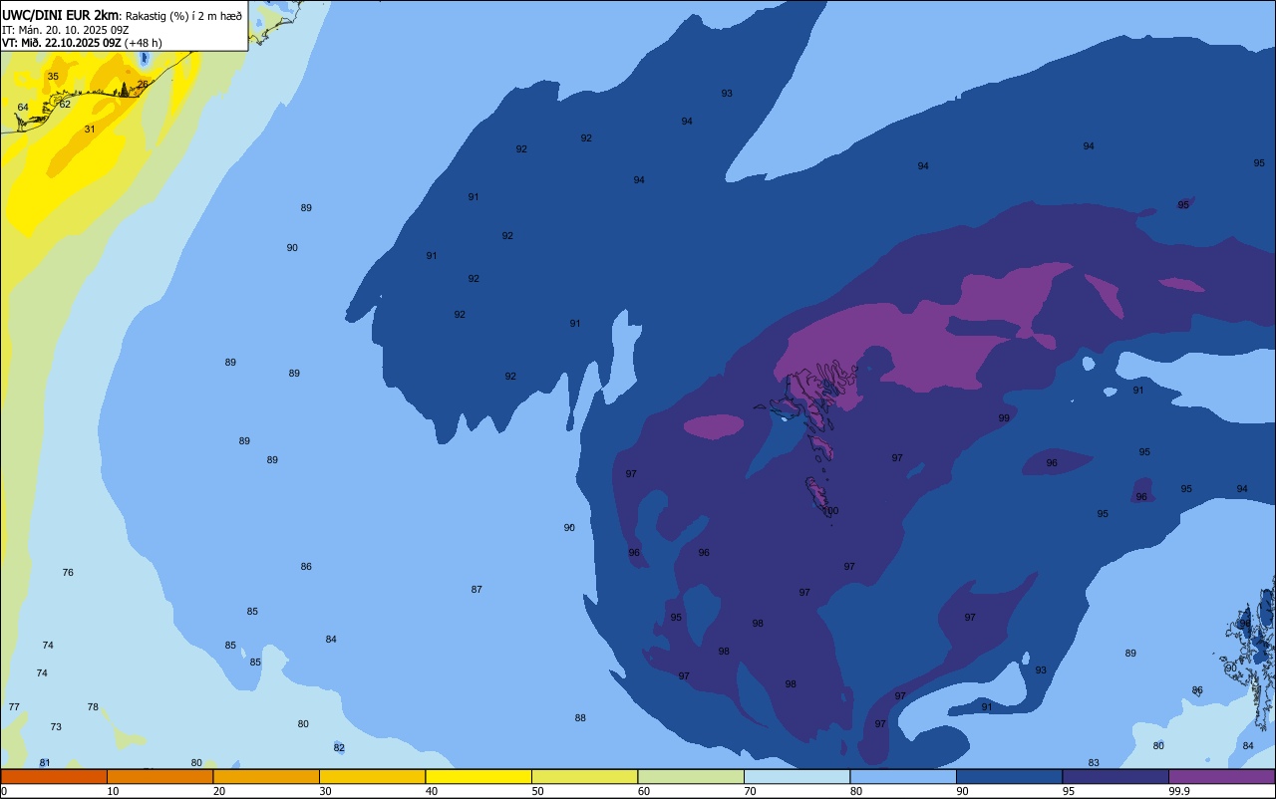The width and height of the screenshot is (1276, 799).
Task: Pick the 80–90 light blue legend swatch
Action: point(903,776)
